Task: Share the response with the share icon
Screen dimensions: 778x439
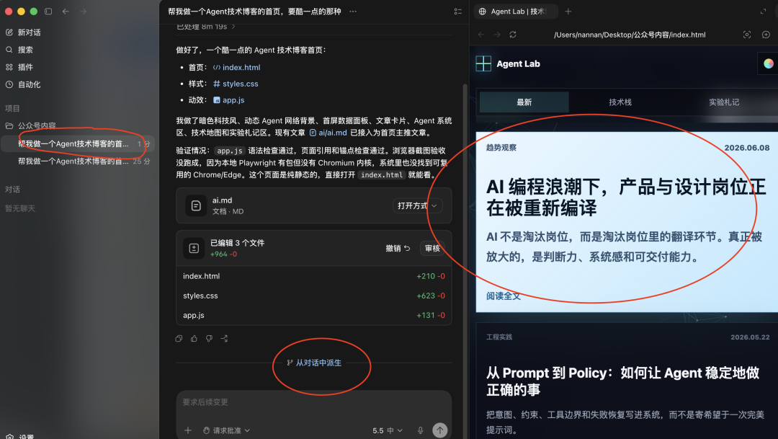Action: (224, 338)
